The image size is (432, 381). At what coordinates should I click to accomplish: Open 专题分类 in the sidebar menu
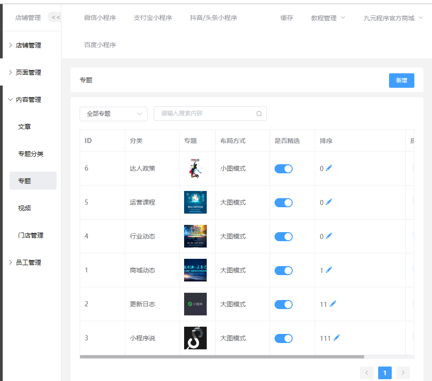point(31,154)
